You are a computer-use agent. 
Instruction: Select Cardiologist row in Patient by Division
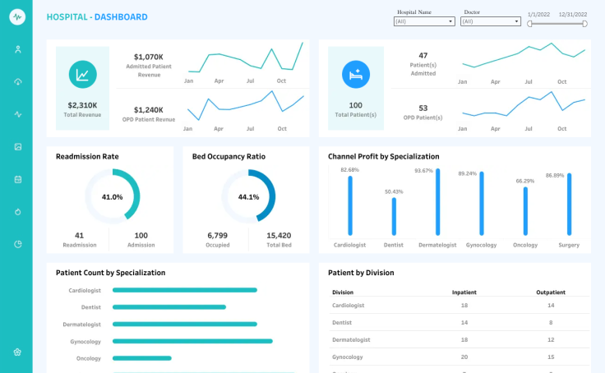460,305
